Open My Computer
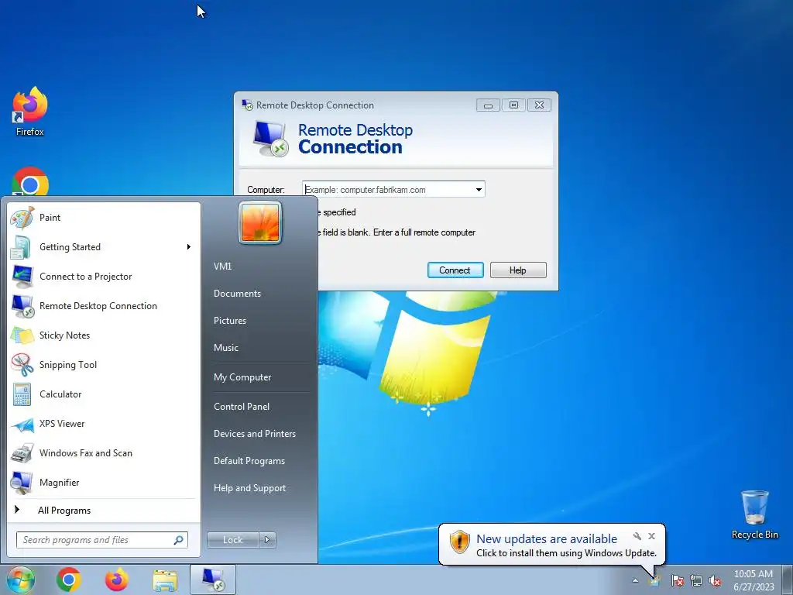 click(242, 377)
